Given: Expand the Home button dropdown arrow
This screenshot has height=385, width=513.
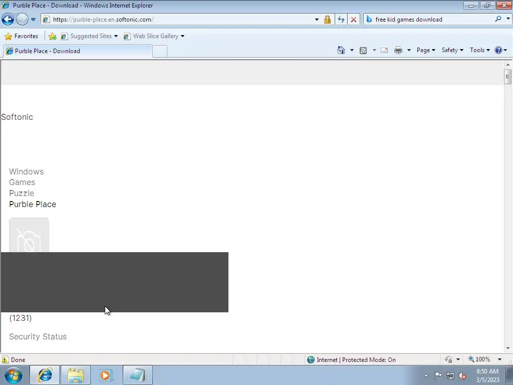Looking at the screenshot, I should 352,50.
